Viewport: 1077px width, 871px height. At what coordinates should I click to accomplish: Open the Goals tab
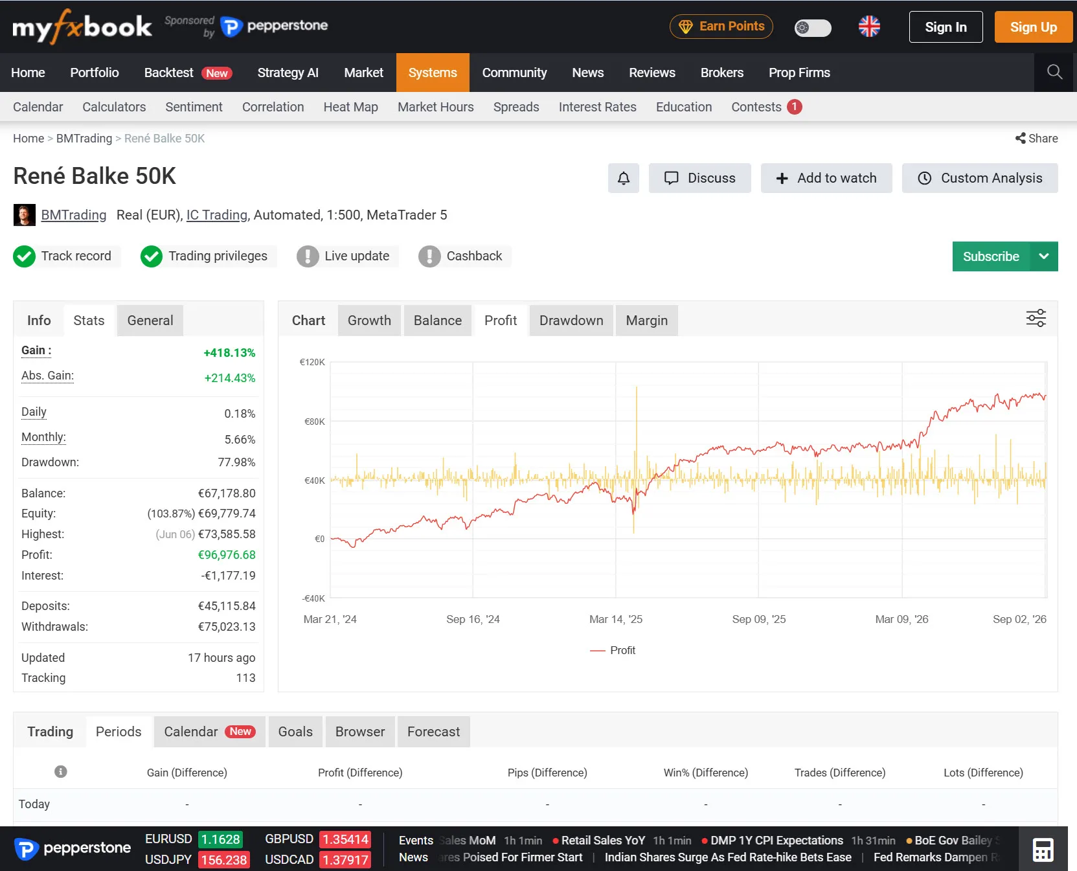(295, 732)
